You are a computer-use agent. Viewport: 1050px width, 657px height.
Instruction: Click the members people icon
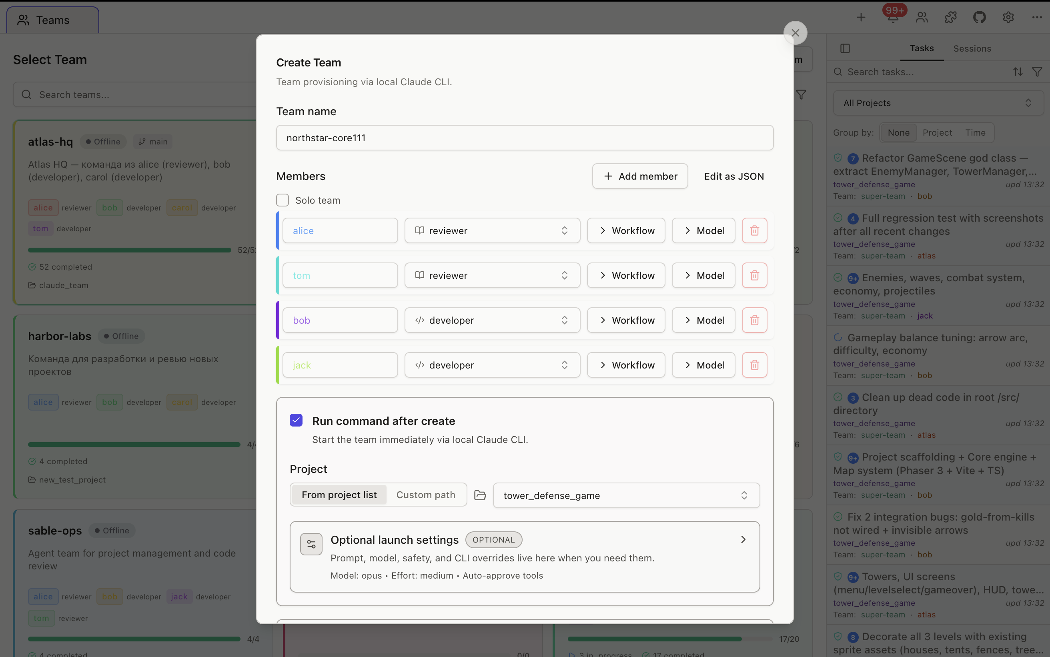point(922,18)
